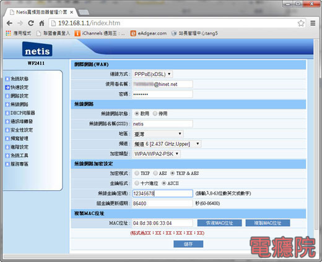Open the region dropdown showing 臺灣
Image resolution: width=322 pixels, height=262 pixels.
coord(158,134)
